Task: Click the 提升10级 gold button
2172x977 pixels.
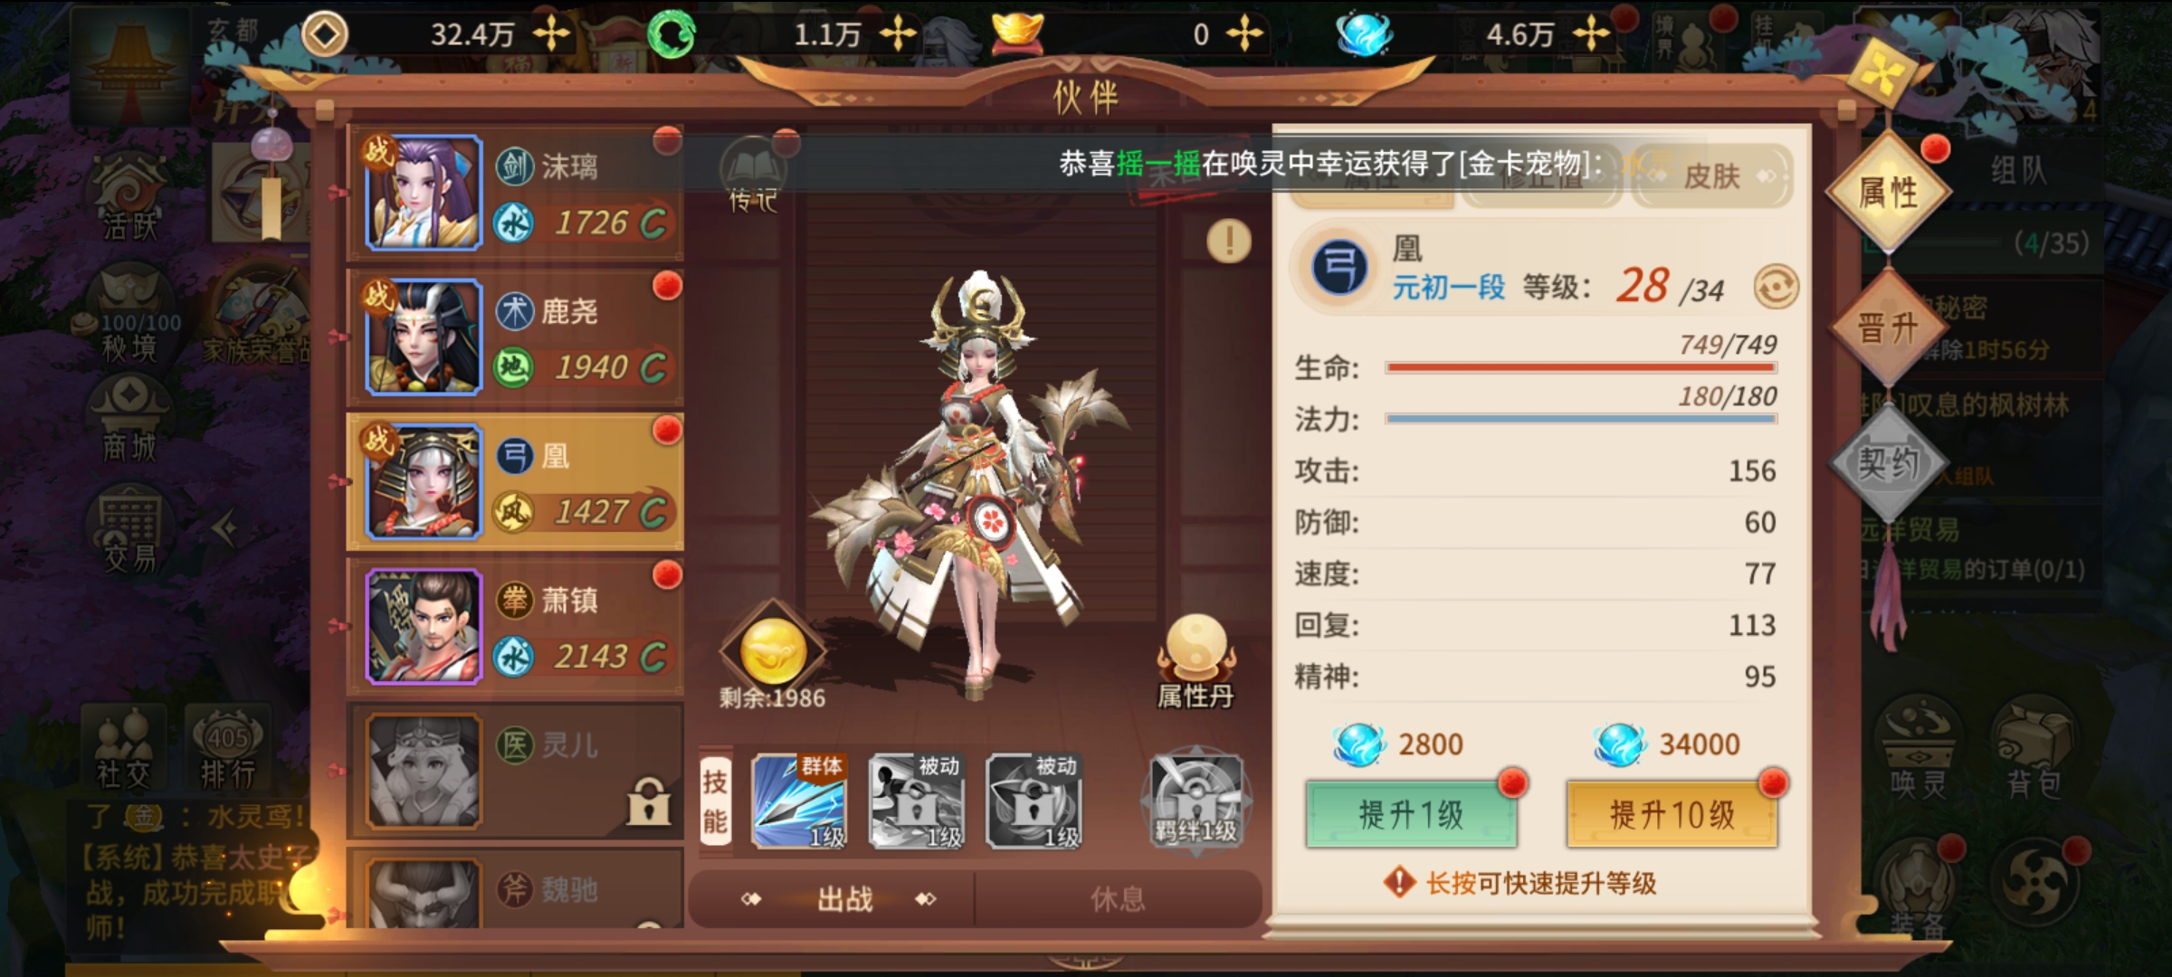Action: [1672, 815]
